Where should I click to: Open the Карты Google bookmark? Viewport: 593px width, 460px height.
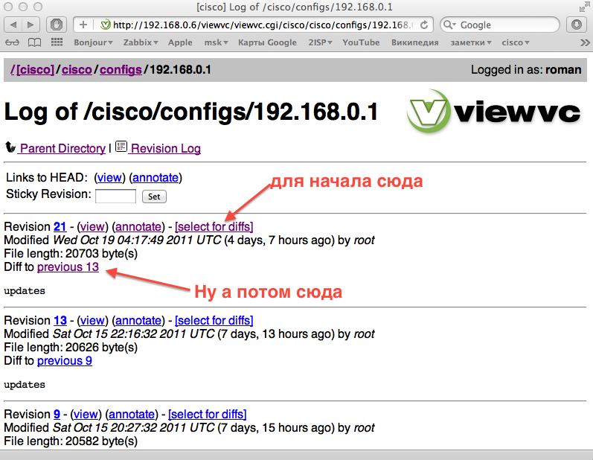click(267, 42)
